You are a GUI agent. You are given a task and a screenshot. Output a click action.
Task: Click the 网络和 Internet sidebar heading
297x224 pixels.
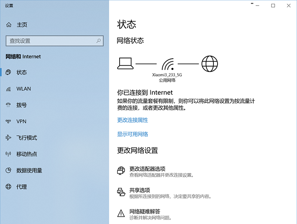click(23, 56)
